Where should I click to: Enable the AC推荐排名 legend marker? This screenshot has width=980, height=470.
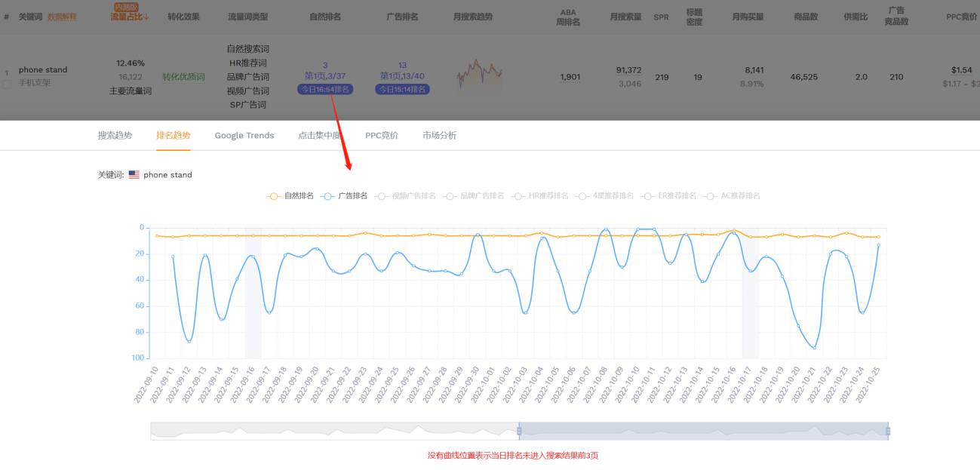(x=731, y=196)
